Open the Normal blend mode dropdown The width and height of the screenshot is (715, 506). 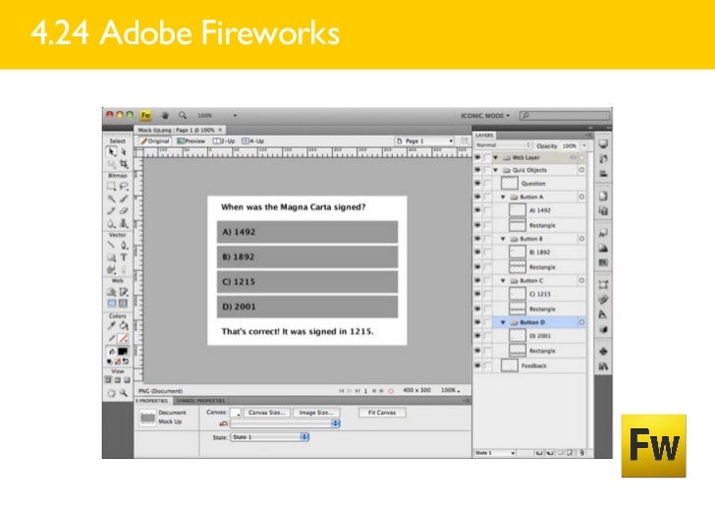coord(504,145)
